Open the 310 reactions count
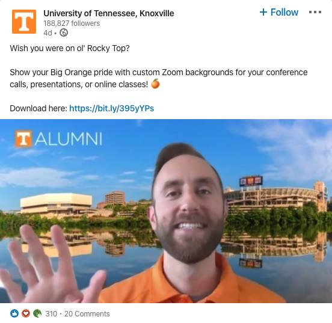Image resolution: width=332 pixels, height=323 pixels. click(x=51, y=314)
